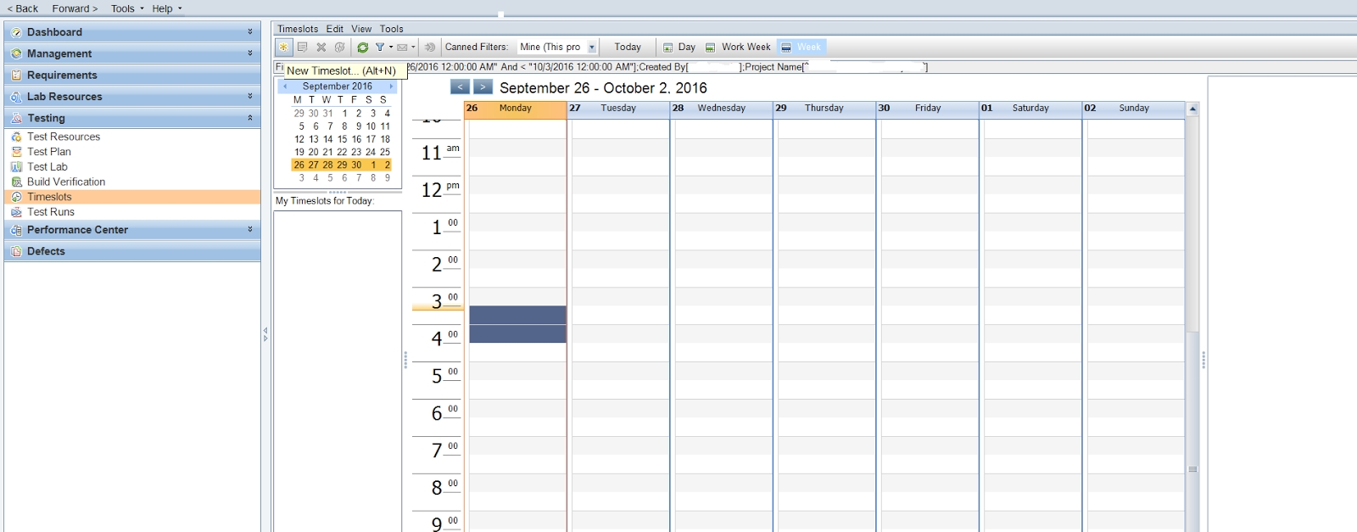This screenshot has width=1357, height=532.
Task: Click the sidebar collapse splitter arrows
Action: tap(265, 334)
